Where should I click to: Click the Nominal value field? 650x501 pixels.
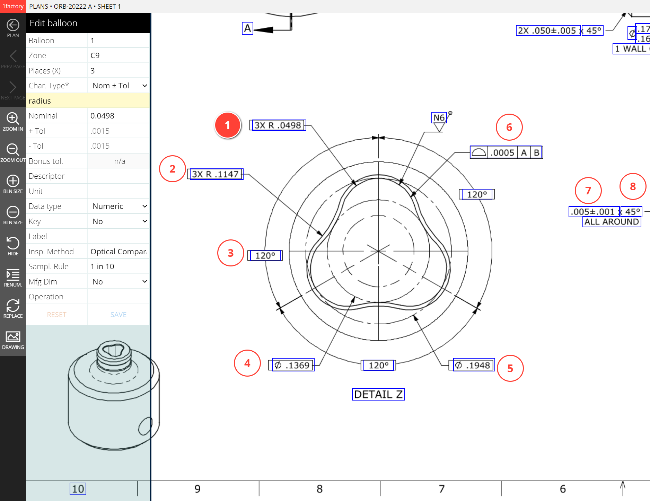click(118, 116)
